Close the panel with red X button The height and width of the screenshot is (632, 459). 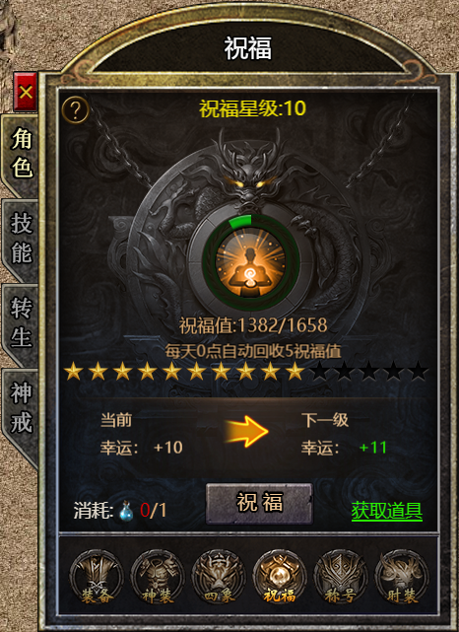point(26,92)
